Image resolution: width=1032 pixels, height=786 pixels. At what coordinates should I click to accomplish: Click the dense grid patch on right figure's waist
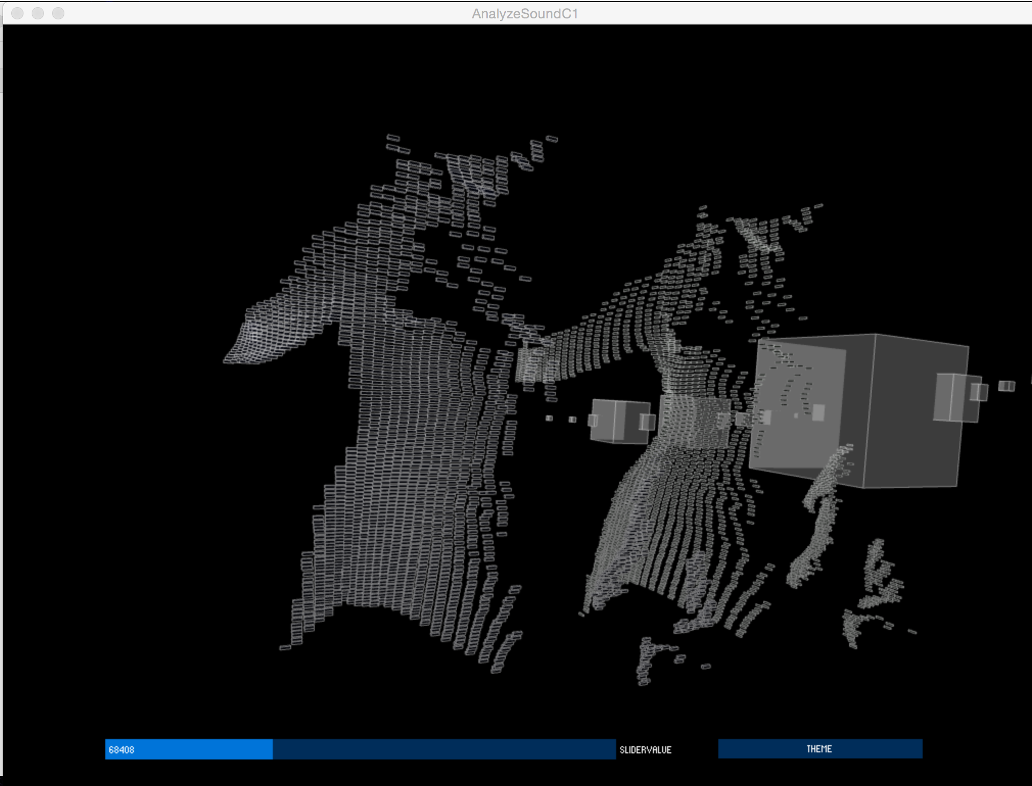(x=695, y=421)
